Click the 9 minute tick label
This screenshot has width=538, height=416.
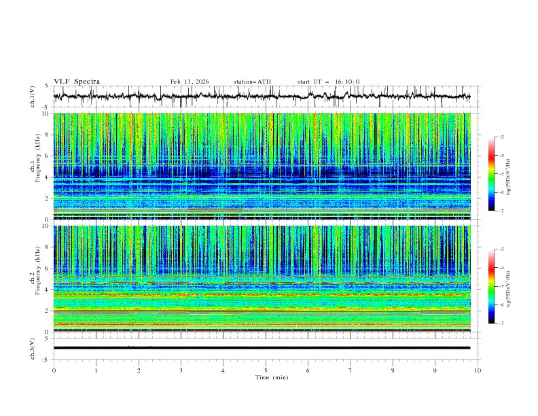point(435,370)
